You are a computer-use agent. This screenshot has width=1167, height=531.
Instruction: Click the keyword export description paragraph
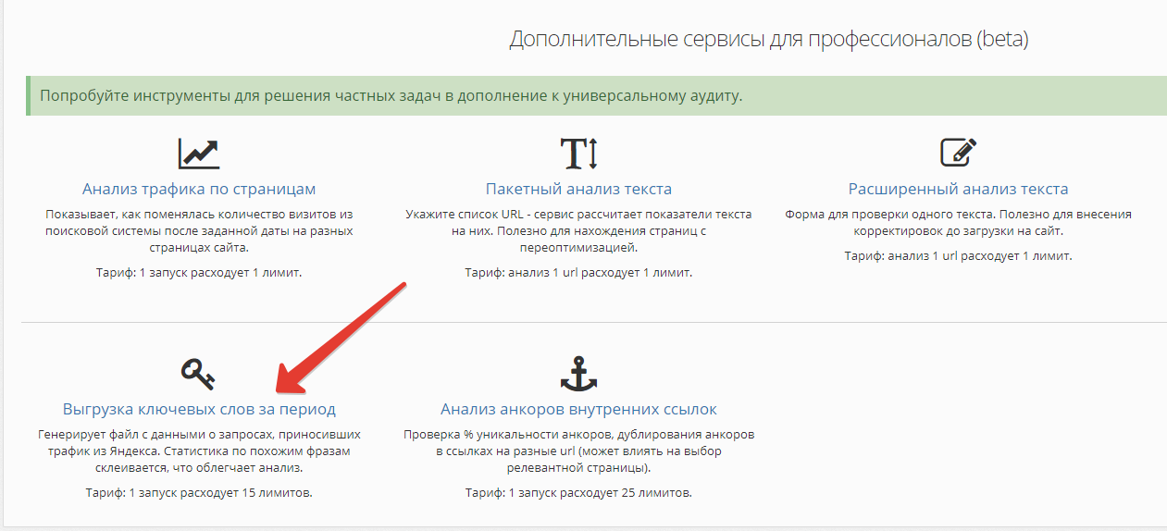(199, 451)
